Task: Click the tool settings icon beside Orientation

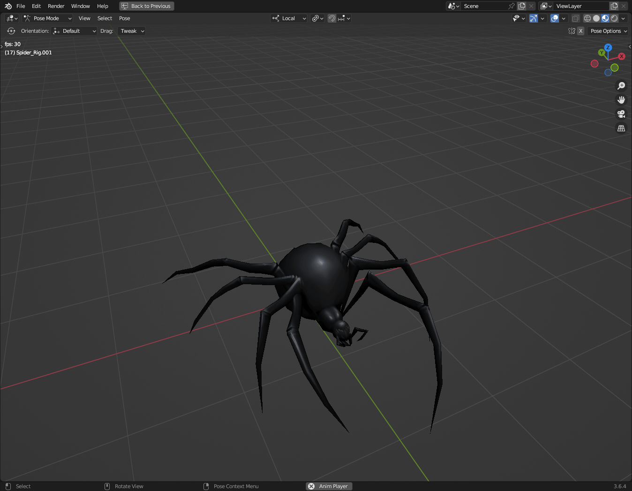Action: pos(11,31)
